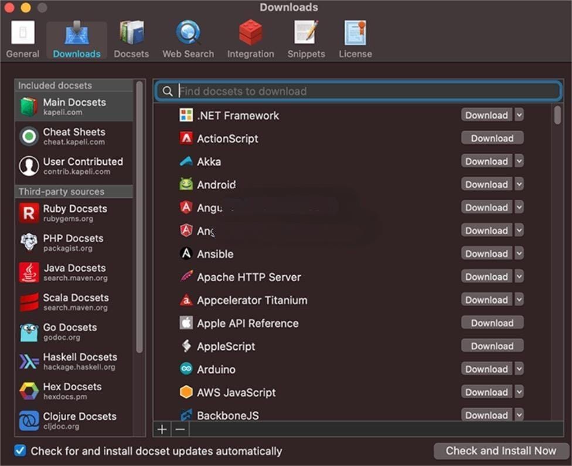Toggle automatic docset updates checkbox
The width and height of the screenshot is (572, 466).
pyautogui.click(x=20, y=451)
